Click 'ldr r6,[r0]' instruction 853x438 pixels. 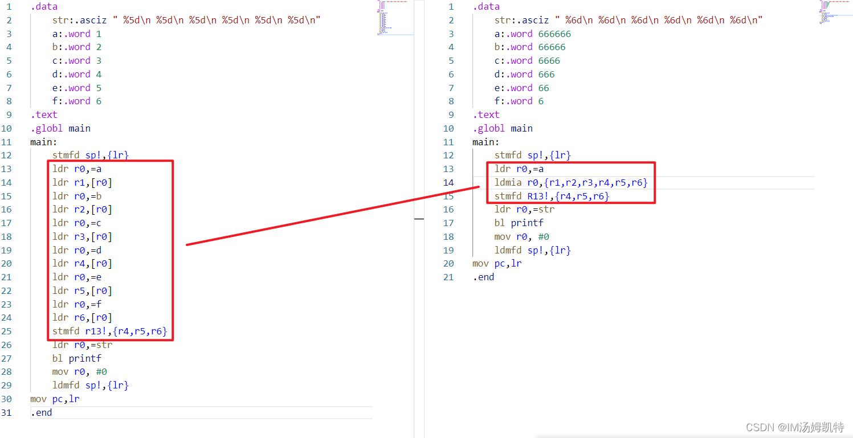(82, 317)
